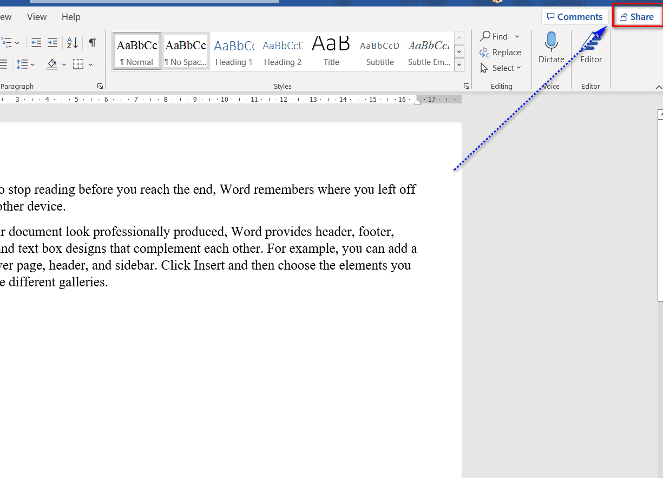Expand the Borders dropdown arrow

click(90, 64)
